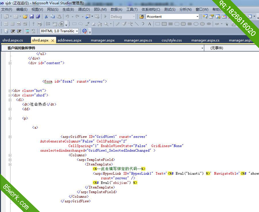Close the shrd.aspx tab

click(52, 41)
